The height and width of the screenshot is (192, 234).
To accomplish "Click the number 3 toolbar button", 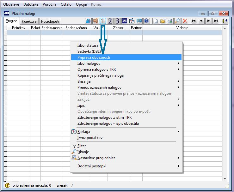I will [x=117, y=21].
